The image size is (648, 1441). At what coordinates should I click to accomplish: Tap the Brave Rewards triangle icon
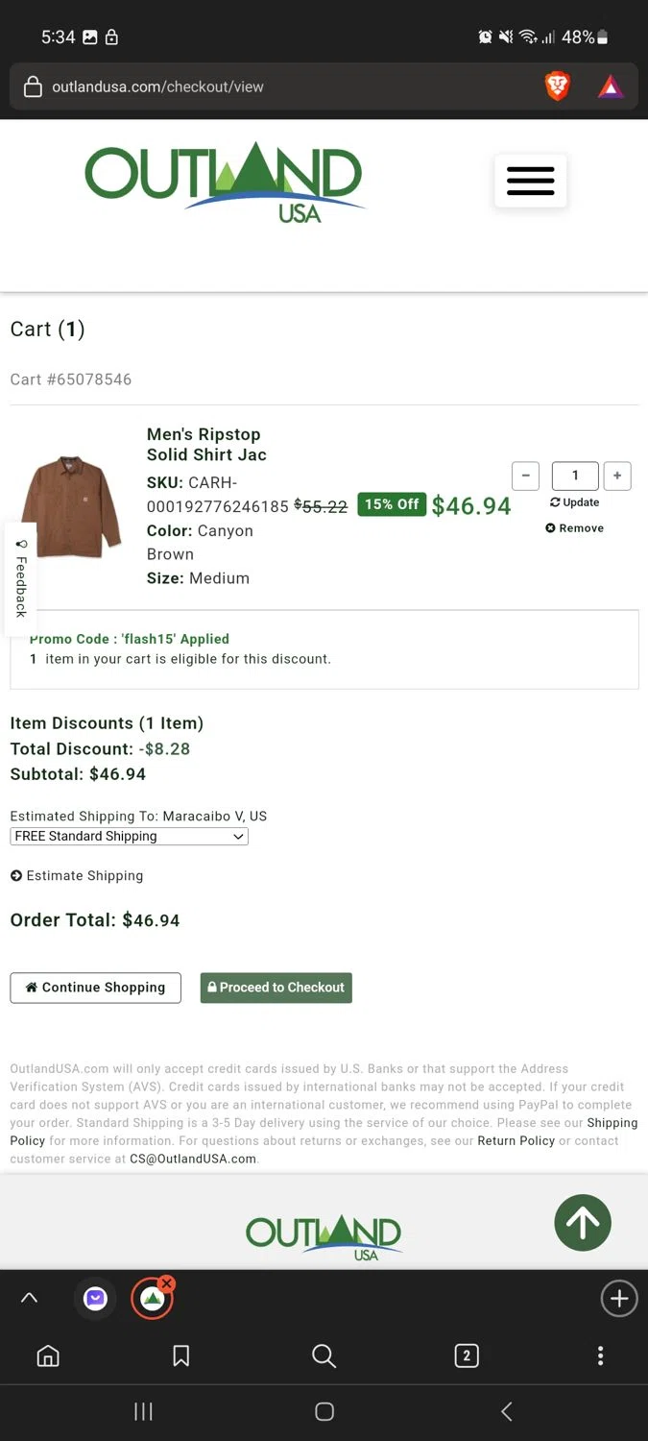pos(611,86)
